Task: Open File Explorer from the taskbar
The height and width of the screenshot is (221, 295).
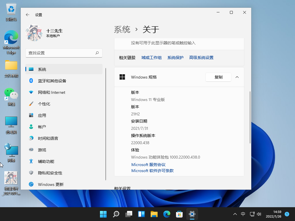Action: 154,214
